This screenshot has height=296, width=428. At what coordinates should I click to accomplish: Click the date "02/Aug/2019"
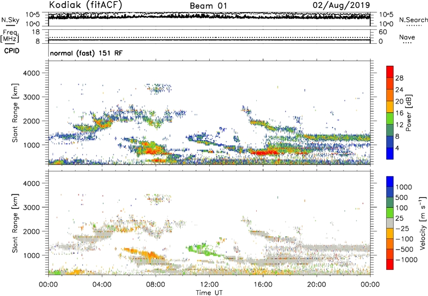pos(341,5)
